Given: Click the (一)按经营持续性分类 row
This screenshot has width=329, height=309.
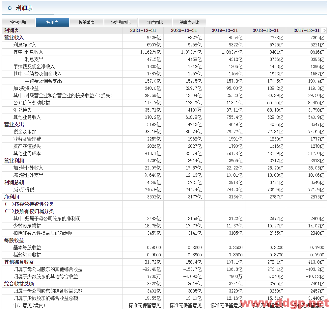Looking at the screenshot, I should click(29, 204).
